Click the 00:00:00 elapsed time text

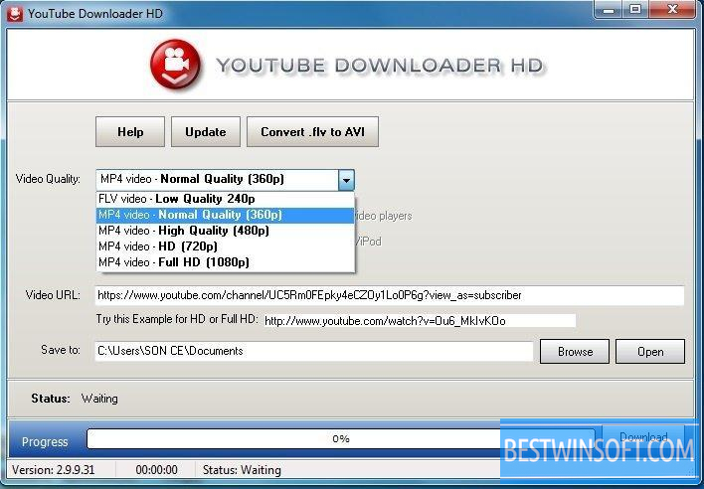pyautogui.click(x=156, y=470)
